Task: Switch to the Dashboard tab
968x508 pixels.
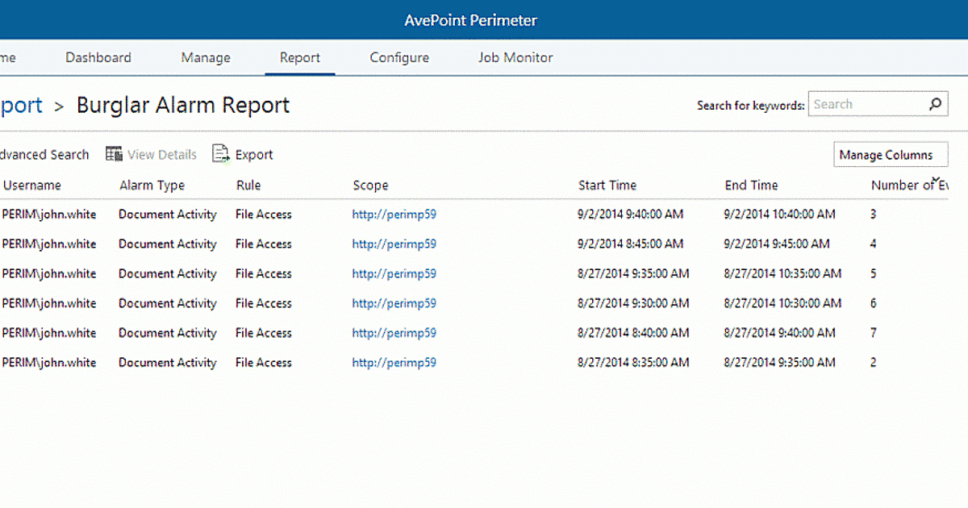Action: point(98,57)
